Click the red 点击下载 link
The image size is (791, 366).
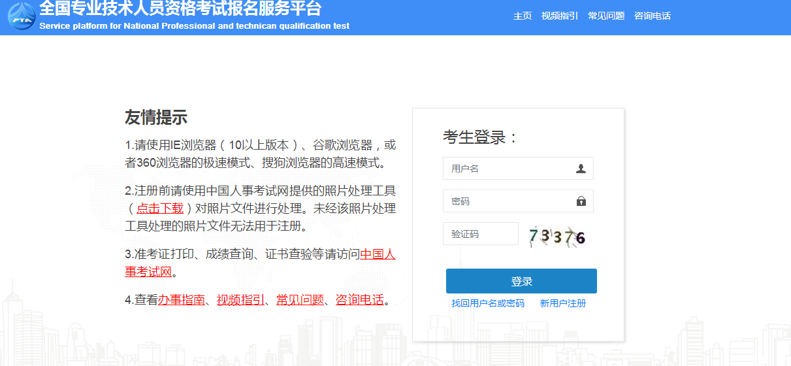160,208
